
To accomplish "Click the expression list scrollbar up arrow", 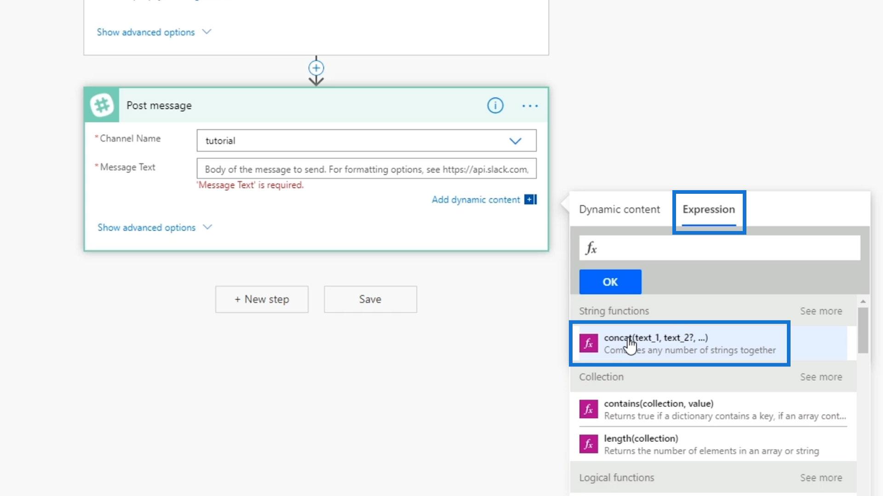I will (x=863, y=301).
